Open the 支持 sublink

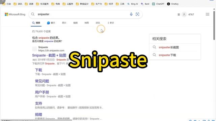pyautogui.click(x=38, y=104)
